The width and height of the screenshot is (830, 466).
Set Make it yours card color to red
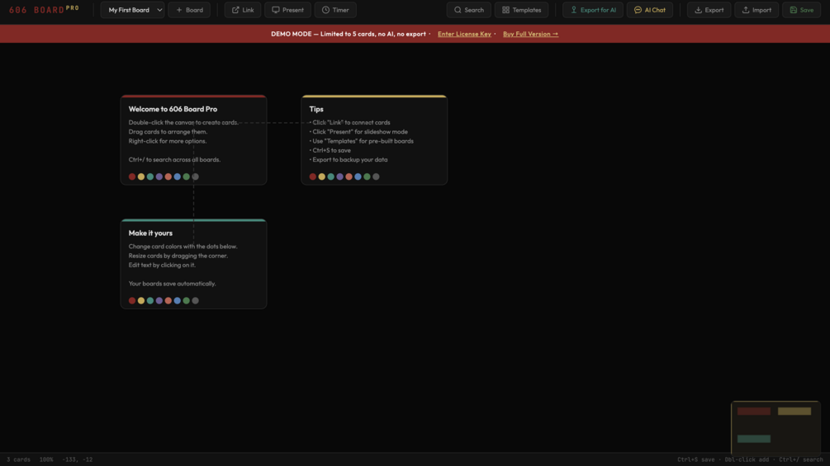click(132, 300)
